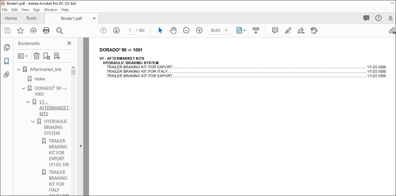Open the fit page options icon
The image size is (396, 196).
pyautogui.click(x=239, y=30)
